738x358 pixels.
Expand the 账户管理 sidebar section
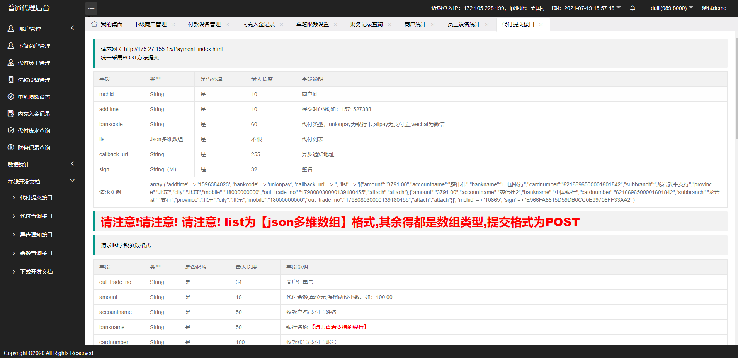(x=72, y=28)
